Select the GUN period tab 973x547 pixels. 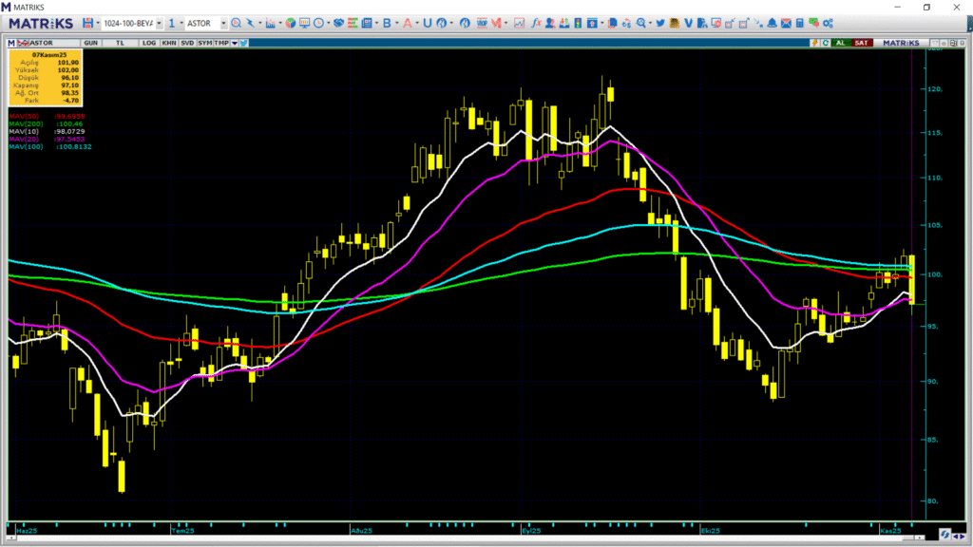[91, 43]
